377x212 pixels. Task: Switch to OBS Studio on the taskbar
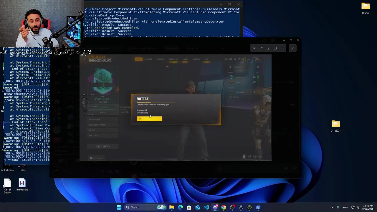tap(232, 207)
